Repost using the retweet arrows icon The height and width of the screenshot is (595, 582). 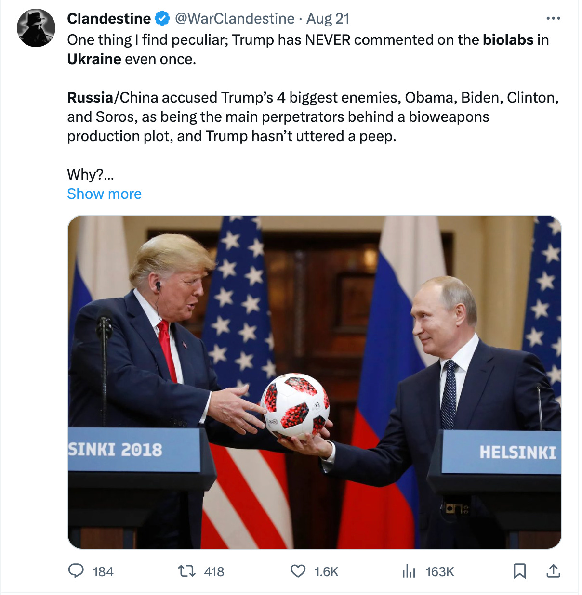(186, 571)
